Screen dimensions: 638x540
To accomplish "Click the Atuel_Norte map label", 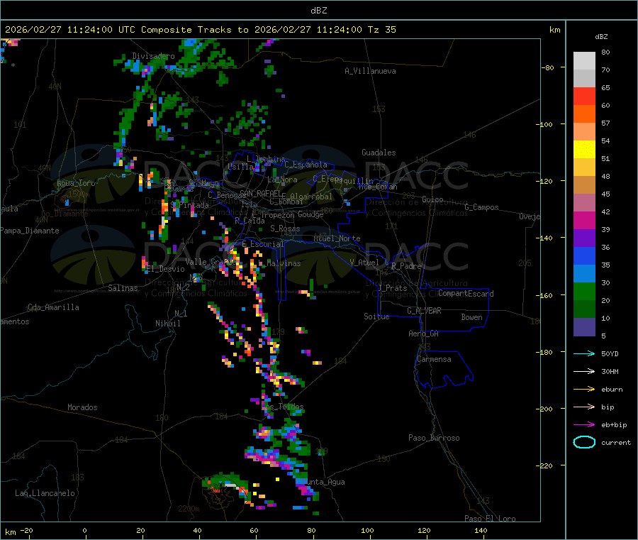I will [x=337, y=238].
